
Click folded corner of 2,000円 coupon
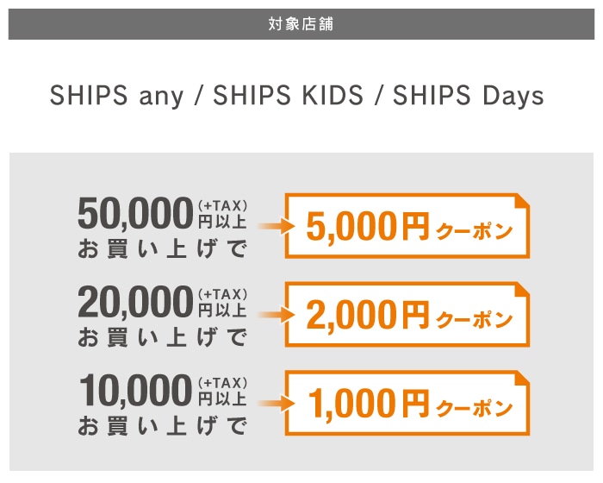(x=521, y=290)
